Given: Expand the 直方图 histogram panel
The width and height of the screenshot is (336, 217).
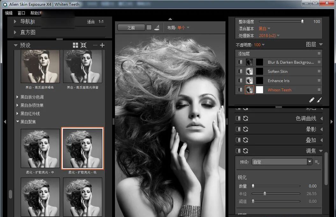Looking at the screenshot, I should click(x=15, y=32).
